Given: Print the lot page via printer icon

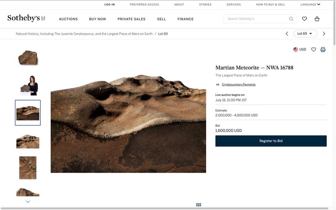Looking at the screenshot, I should [x=323, y=50].
